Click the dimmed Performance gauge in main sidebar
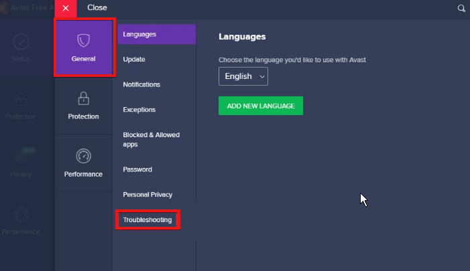 pyautogui.click(x=21, y=215)
